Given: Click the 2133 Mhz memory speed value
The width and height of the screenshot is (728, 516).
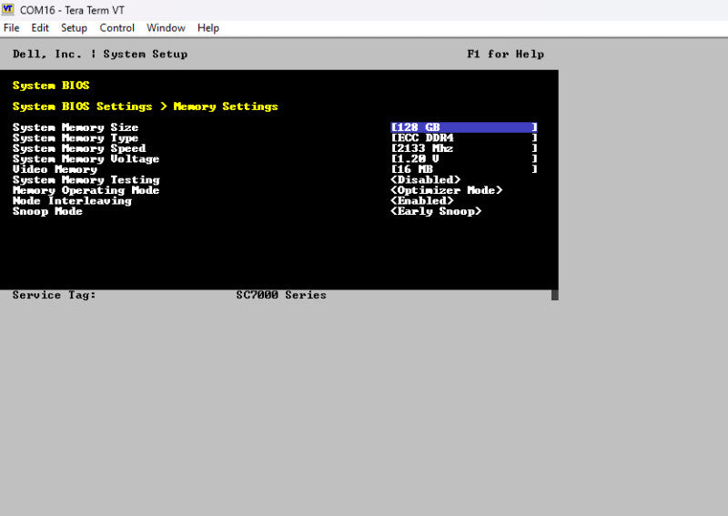Looking at the screenshot, I should click(464, 148).
